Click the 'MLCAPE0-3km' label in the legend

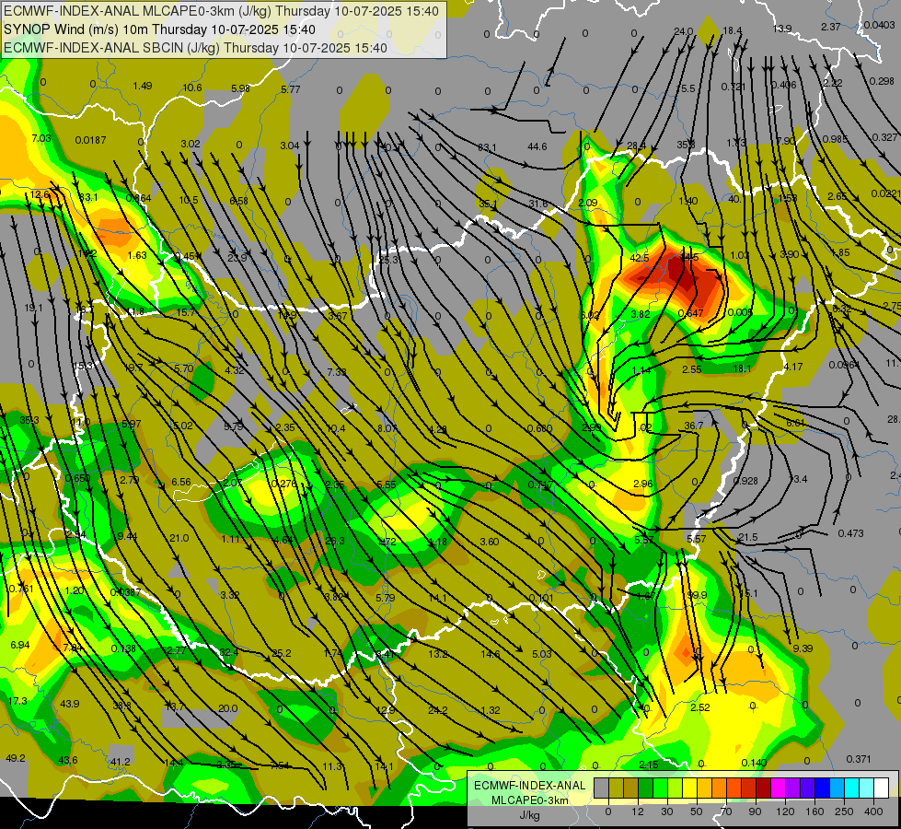point(530,800)
